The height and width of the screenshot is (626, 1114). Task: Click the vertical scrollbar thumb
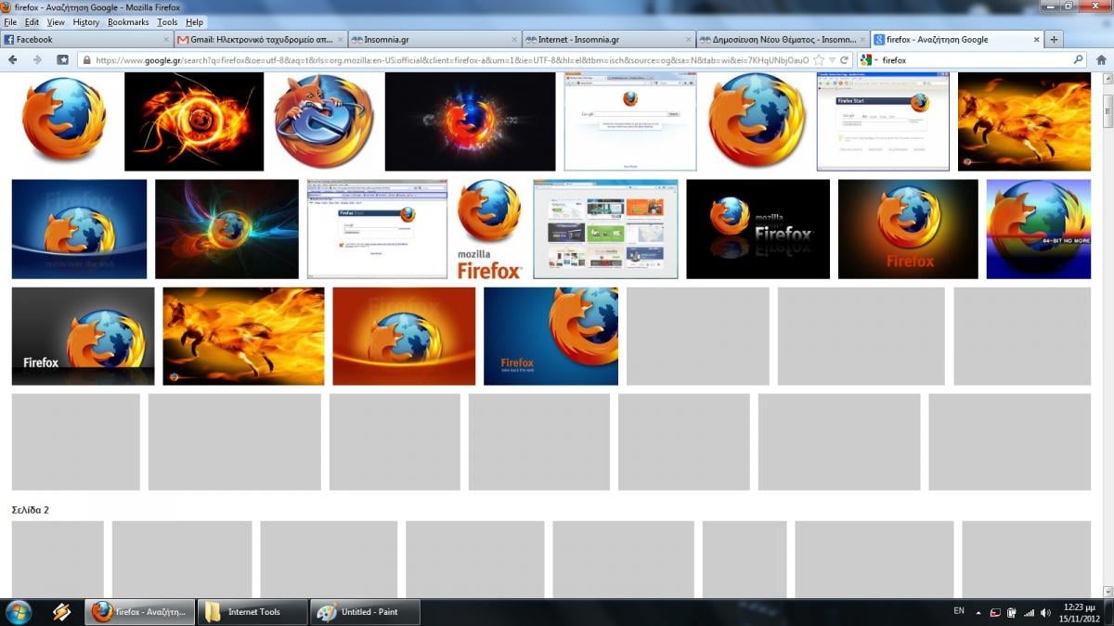1108,109
